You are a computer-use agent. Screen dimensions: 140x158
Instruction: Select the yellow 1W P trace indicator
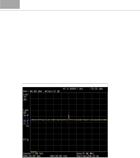point(26,116)
